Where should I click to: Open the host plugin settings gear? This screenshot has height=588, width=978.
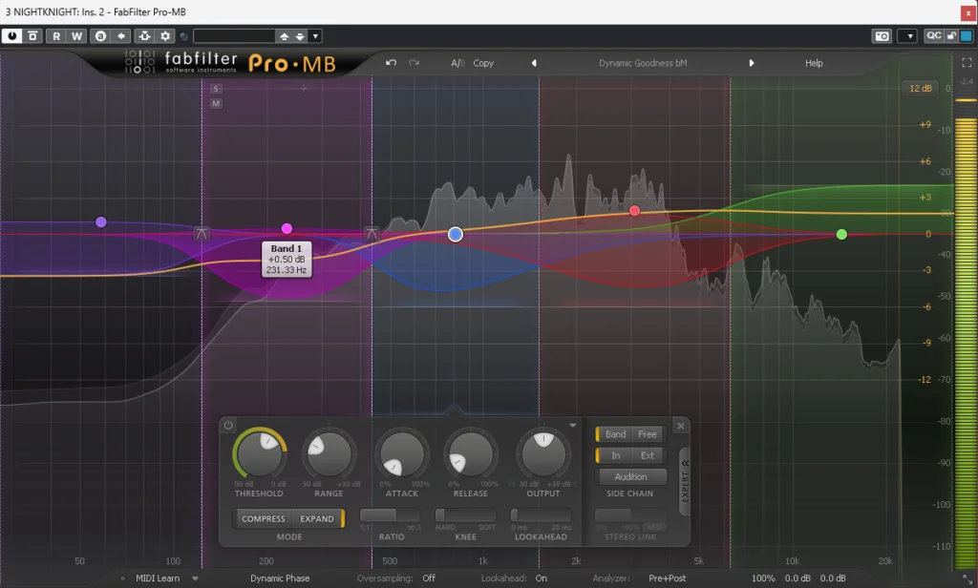point(165,36)
